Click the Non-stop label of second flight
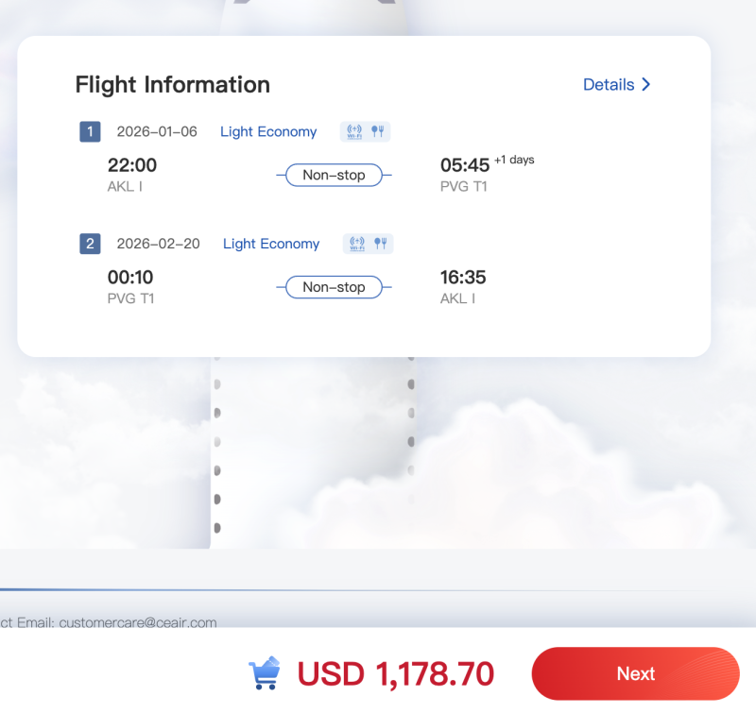The image size is (756, 713). tap(335, 287)
